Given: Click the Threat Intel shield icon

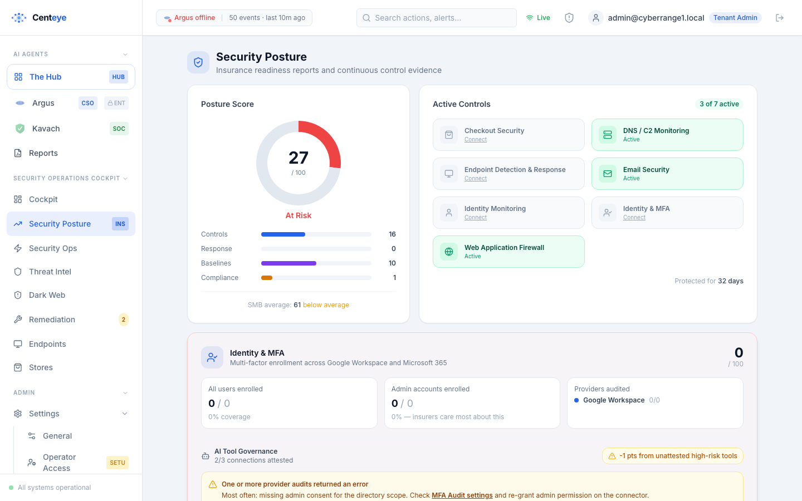Looking at the screenshot, I should [x=18, y=272].
